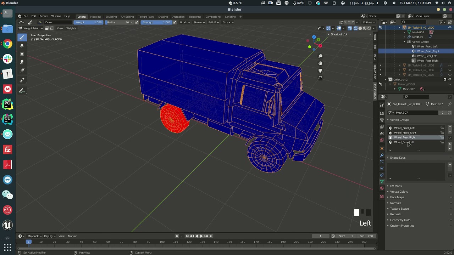This screenshot has width=454, height=255.
Task: Expand the Vertex Colors panel
Action: (x=399, y=192)
